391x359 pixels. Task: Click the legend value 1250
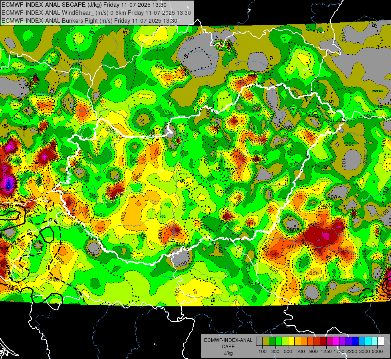pyautogui.click(x=326, y=351)
